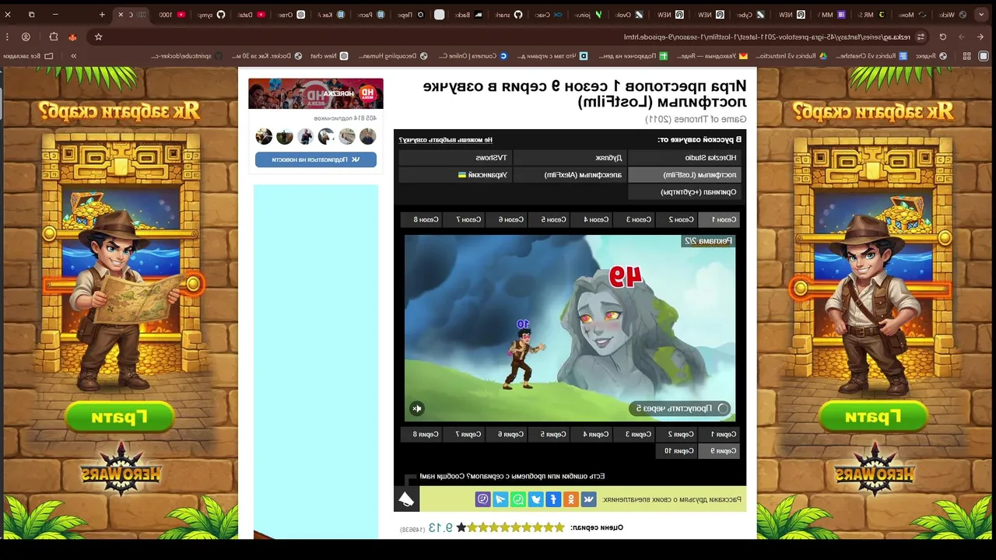Open the extensions puzzle icon

[x=54, y=37]
